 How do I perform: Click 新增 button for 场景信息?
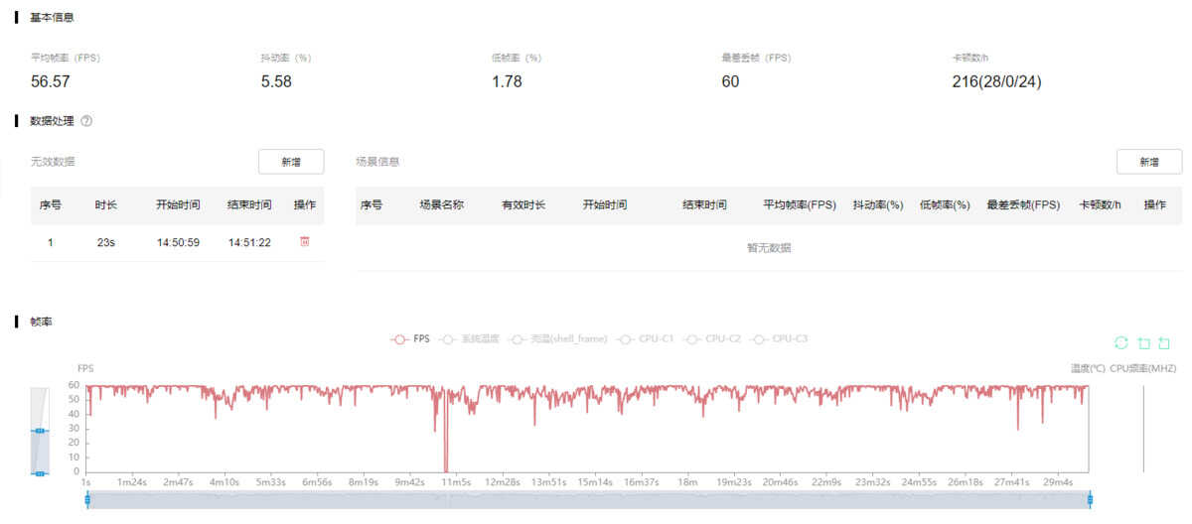1149,162
